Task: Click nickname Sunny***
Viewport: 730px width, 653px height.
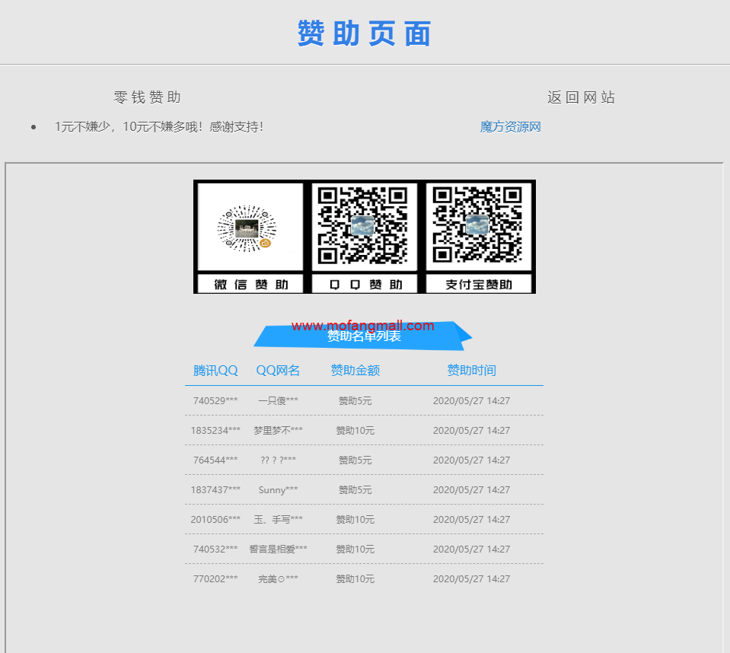Action: coord(278,490)
